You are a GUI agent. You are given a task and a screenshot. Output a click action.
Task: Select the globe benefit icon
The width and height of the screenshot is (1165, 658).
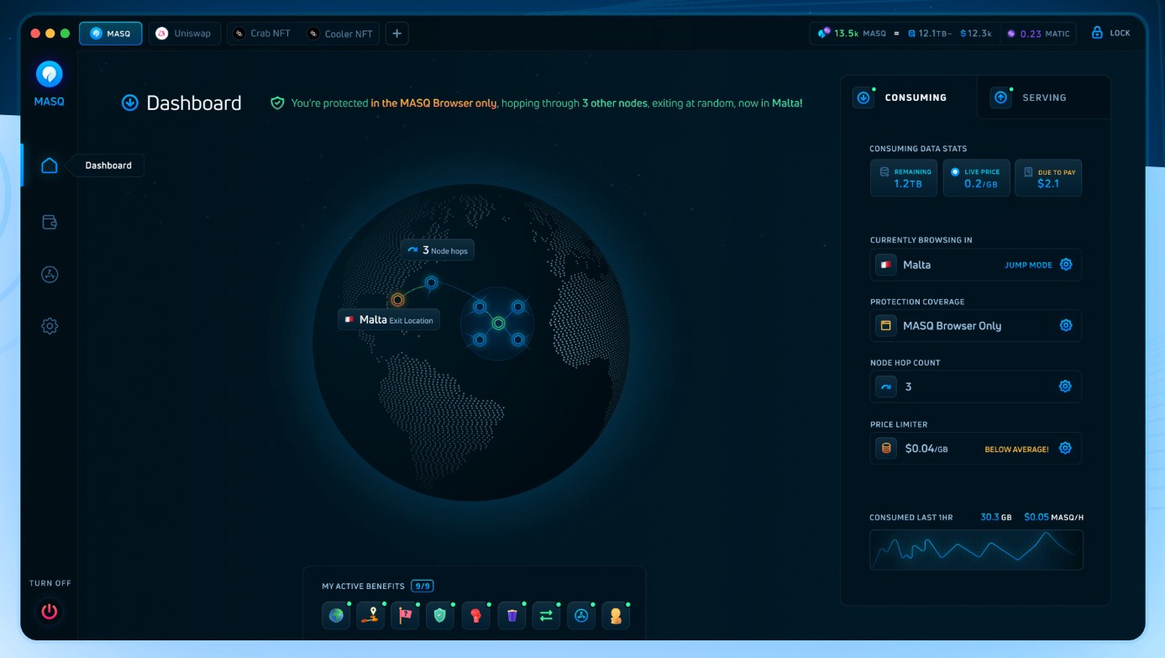tap(336, 615)
